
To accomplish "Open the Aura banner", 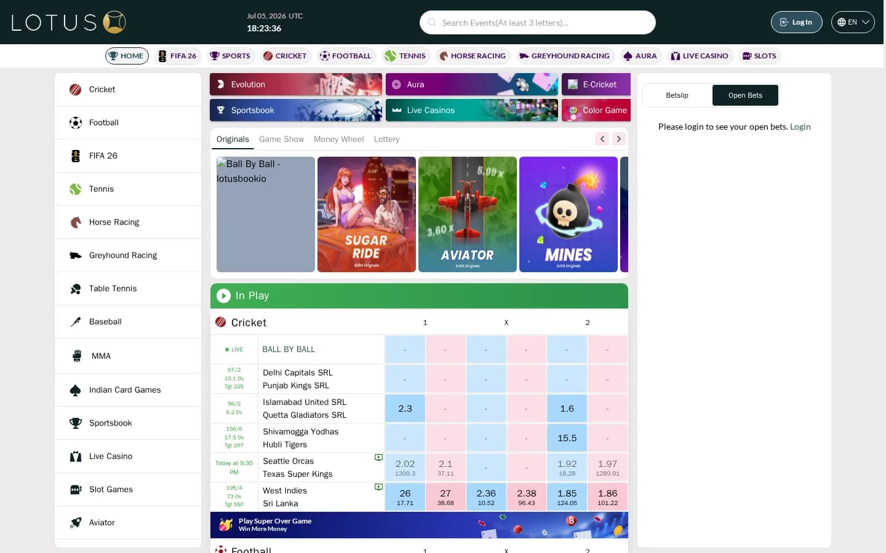I will pyautogui.click(x=472, y=84).
